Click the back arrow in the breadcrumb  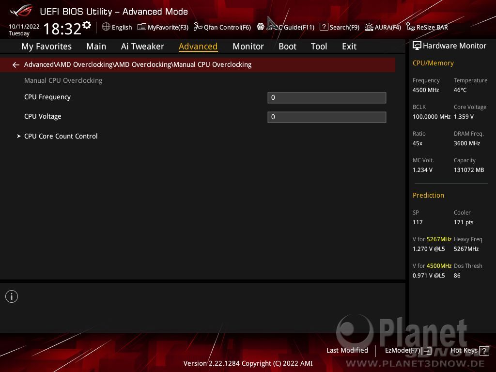[16, 65]
